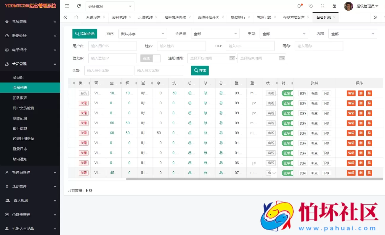Switch to the 彩种管理 tab

click(120, 17)
